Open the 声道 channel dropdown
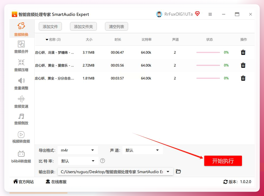Viewport: 264px width, 196px height. (x=142, y=150)
